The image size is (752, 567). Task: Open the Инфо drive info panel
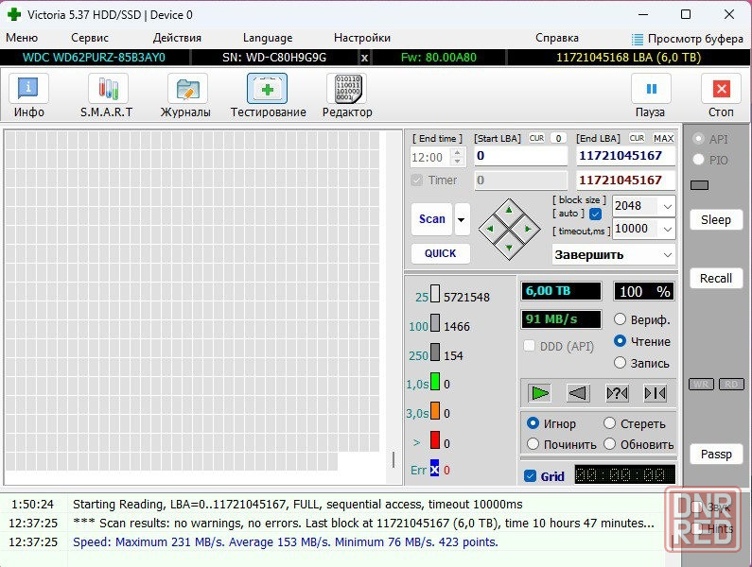28,95
